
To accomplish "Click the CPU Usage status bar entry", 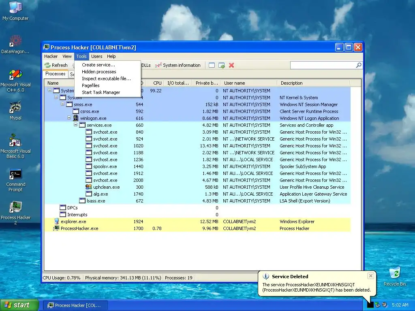I will coord(62,278).
